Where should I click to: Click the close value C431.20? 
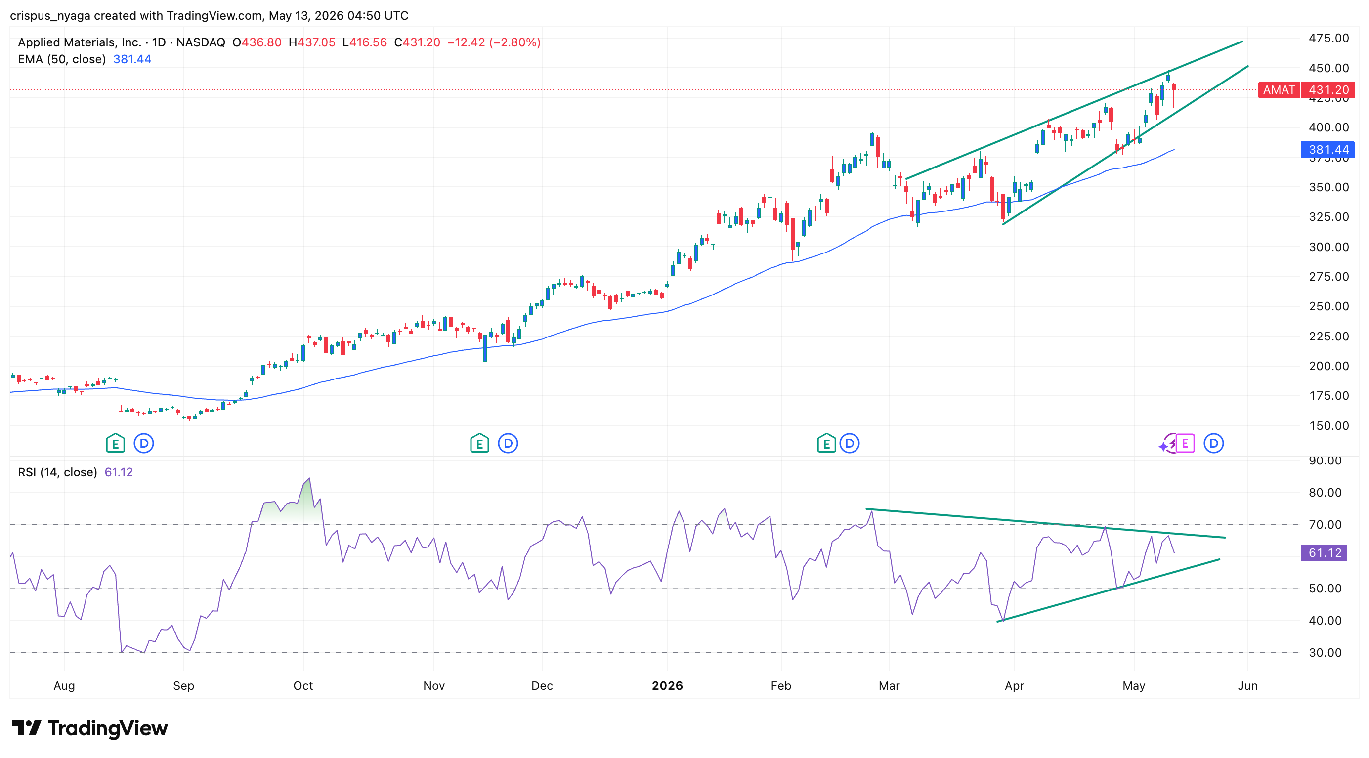coord(417,42)
